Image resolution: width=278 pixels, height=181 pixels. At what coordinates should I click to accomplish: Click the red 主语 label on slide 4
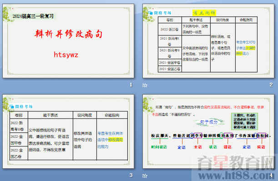click(x=198, y=147)
